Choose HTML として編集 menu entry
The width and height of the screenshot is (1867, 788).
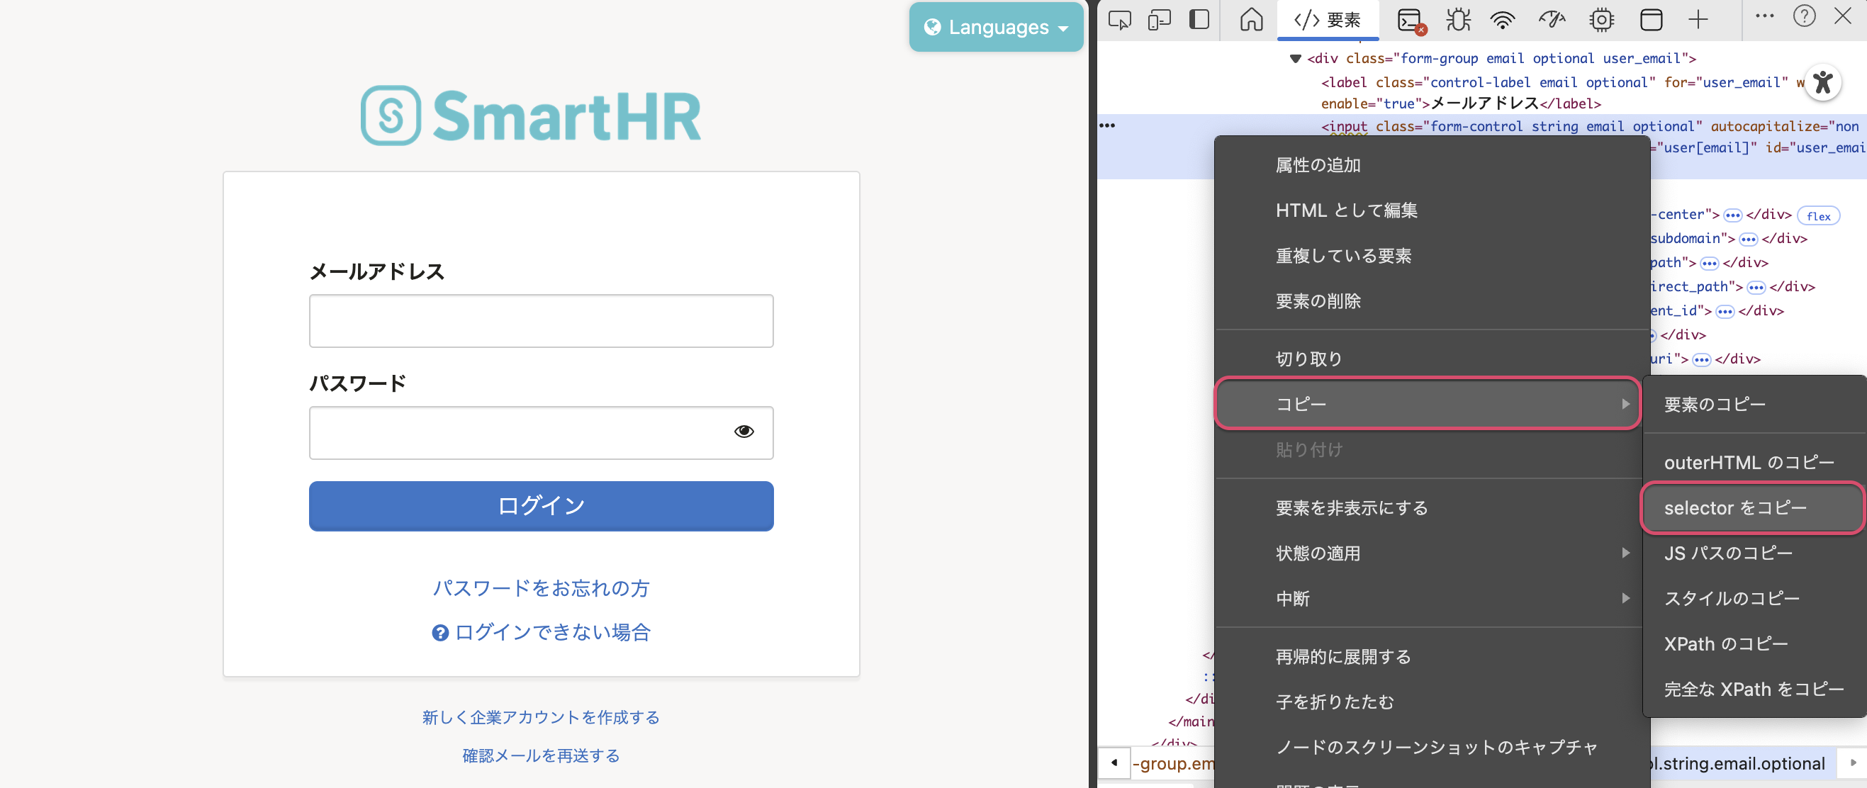click(1431, 210)
